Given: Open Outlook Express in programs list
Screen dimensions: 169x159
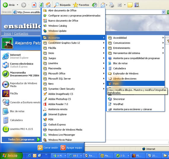Looking at the screenshot, I should (x=74, y=125).
